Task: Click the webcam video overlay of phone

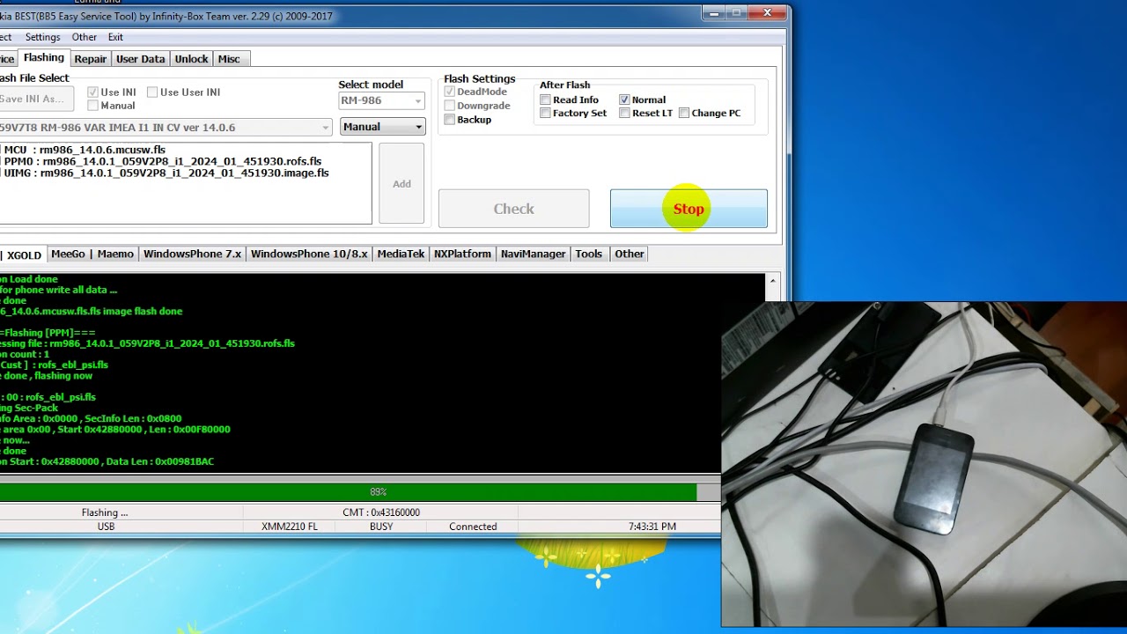Action: click(x=924, y=464)
